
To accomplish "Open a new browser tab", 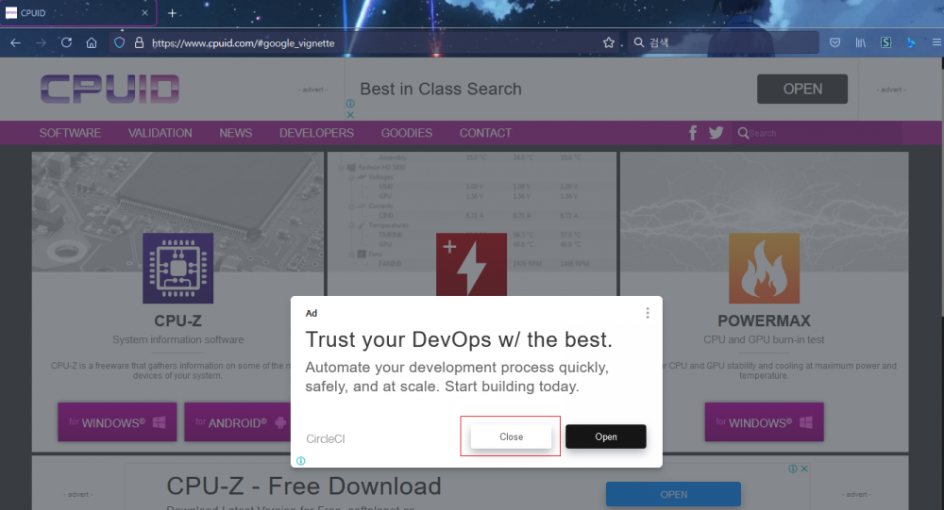I will (172, 12).
